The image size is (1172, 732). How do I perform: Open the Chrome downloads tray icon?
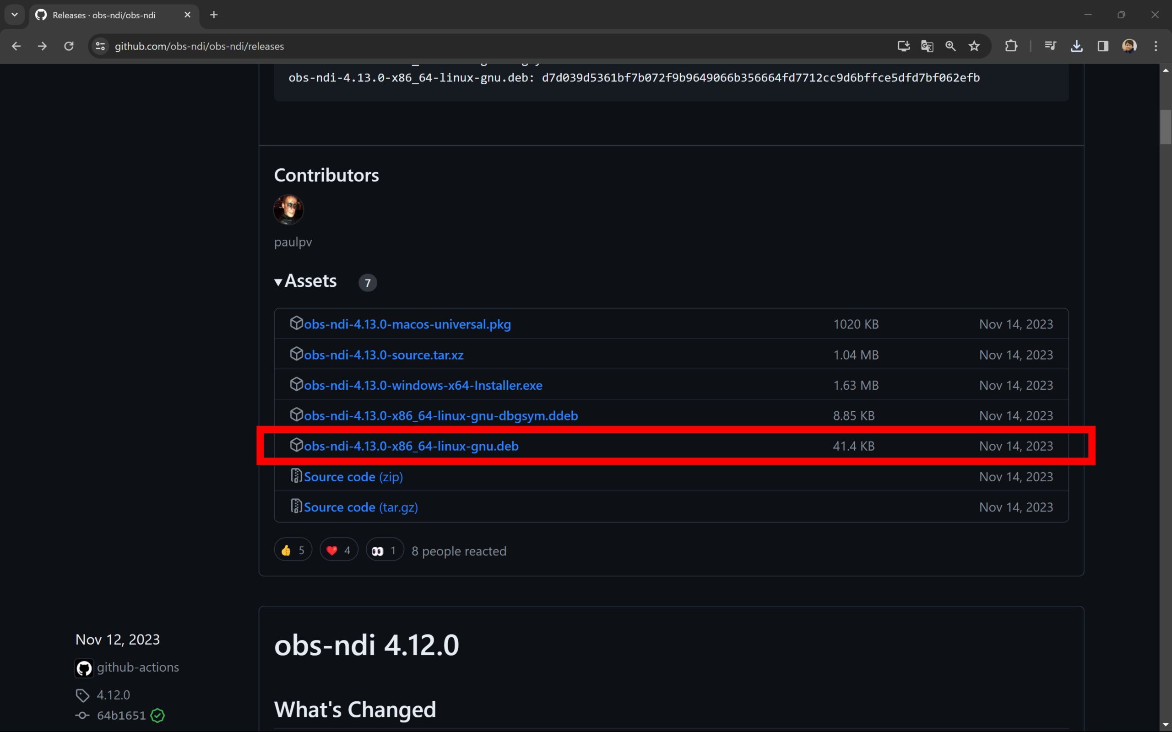[x=1077, y=46]
